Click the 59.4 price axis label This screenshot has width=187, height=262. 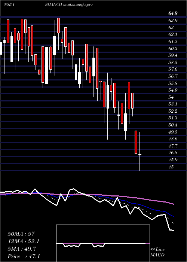point(173,55)
